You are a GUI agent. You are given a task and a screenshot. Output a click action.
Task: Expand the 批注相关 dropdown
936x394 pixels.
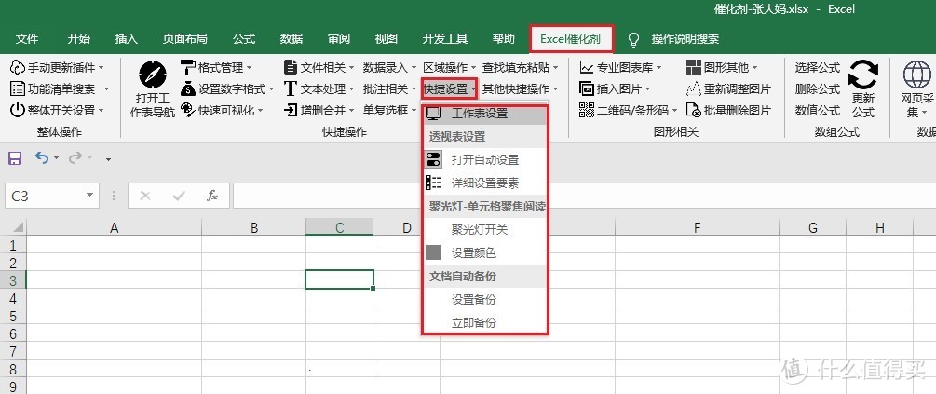(x=414, y=89)
